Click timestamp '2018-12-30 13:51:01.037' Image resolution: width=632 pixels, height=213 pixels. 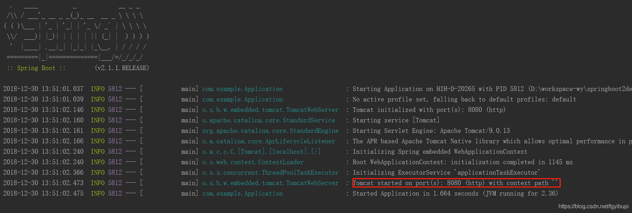click(x=43, y=89)
